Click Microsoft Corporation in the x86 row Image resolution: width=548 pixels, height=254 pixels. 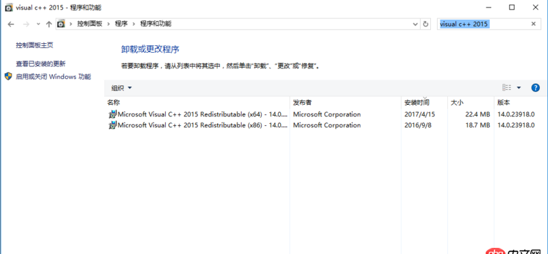[x=327, y=125]
